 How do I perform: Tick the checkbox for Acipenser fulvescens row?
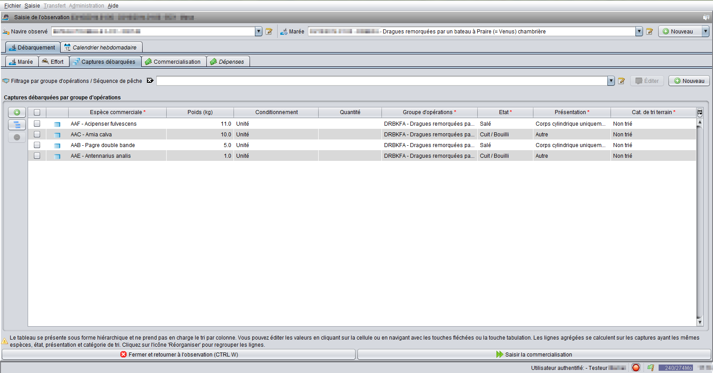(x=37, y=124)
